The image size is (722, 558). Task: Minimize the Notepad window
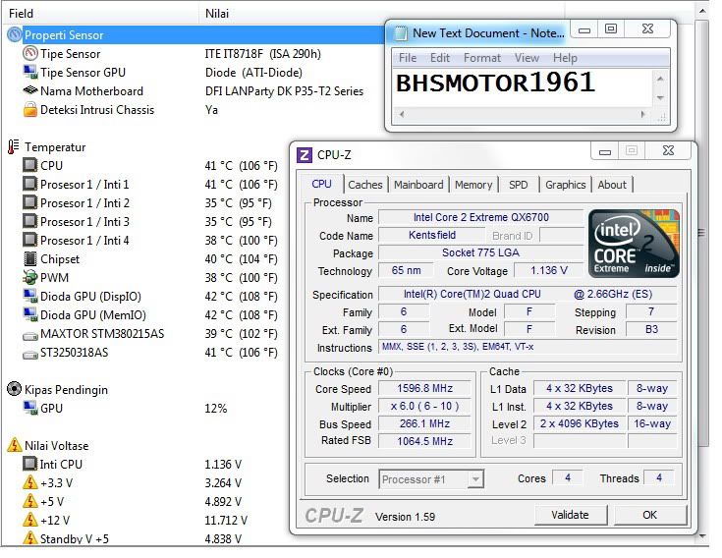point(584,29)
